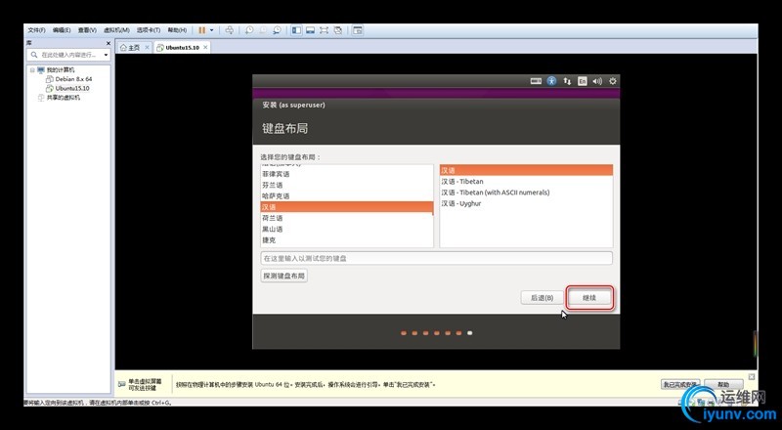Close the 主页 tab
This screenshot has height=430, width=782.
tap(147, 47)
